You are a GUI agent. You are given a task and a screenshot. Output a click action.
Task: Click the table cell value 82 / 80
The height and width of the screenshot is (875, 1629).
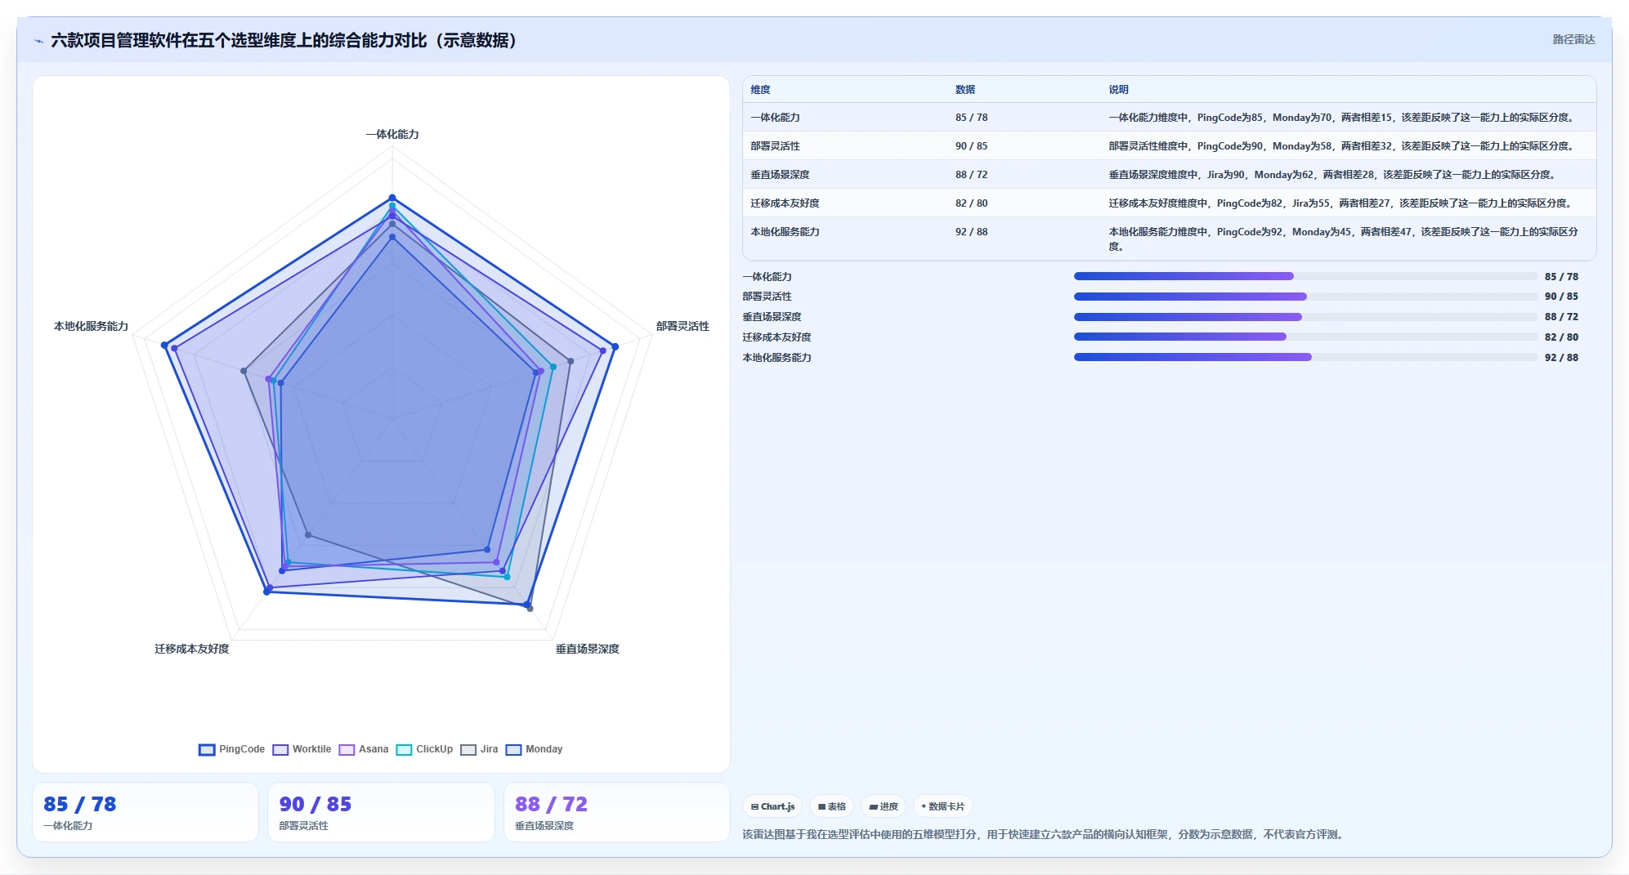point(971,203)
